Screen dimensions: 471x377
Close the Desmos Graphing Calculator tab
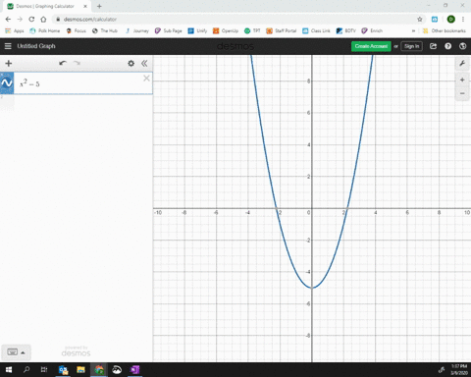coord(85,6)
